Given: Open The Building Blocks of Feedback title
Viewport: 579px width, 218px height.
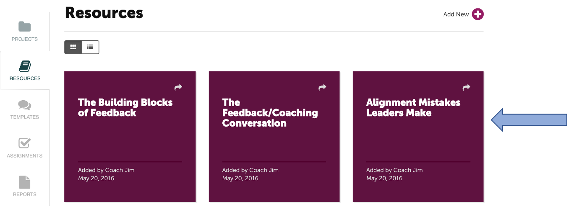Looking at the screenshot, I should point(125,108).
